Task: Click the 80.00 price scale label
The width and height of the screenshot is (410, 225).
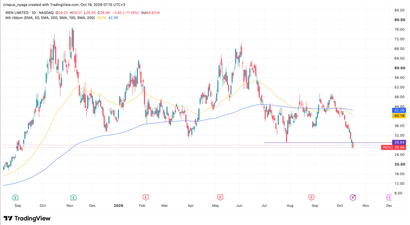Action: (x=400, y=20)
